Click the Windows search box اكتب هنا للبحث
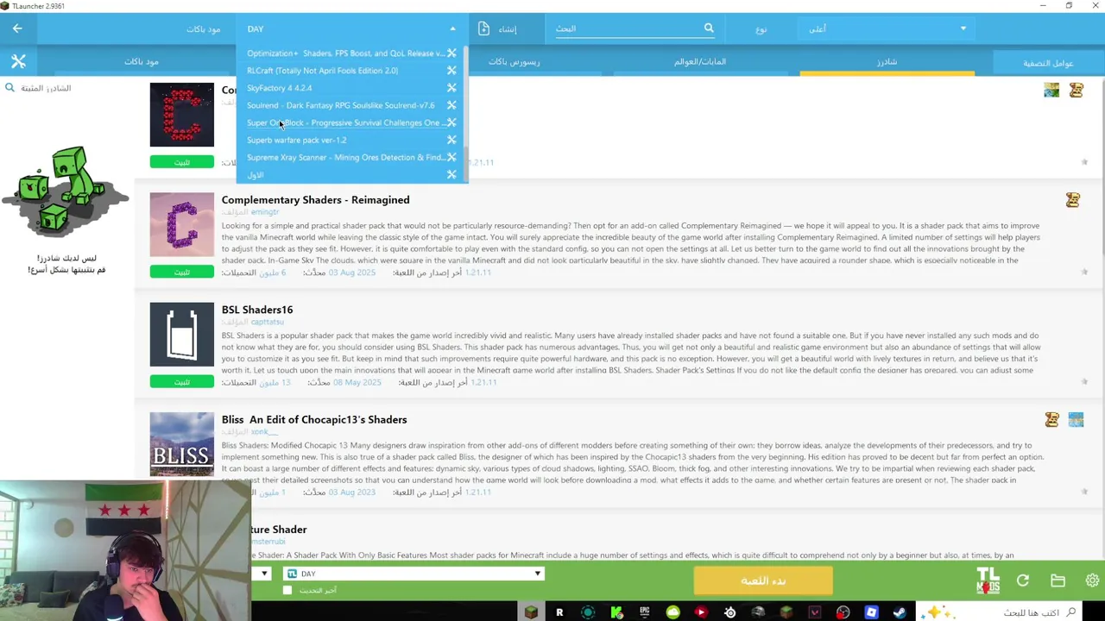 [1000, 612]
